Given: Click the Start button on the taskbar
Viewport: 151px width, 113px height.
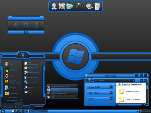Looking at the screenshot, I should point(3,111).
